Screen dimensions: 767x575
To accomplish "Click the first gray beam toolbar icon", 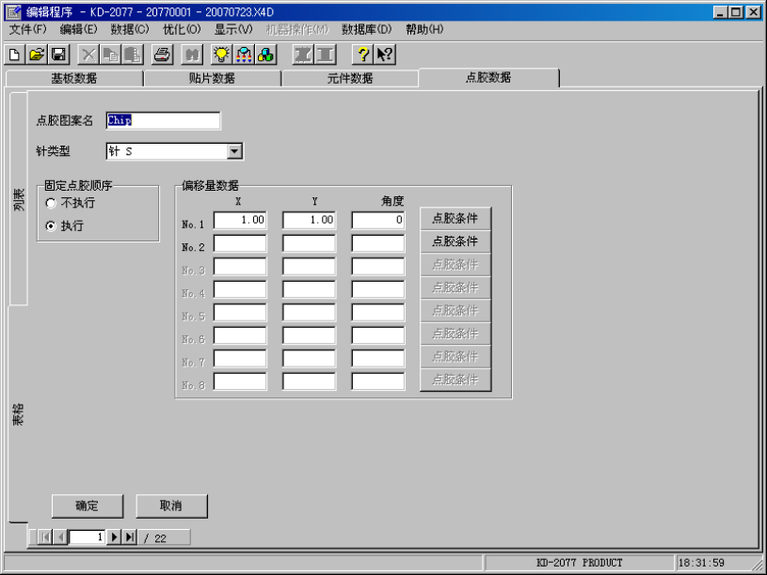I will [303, 54].
